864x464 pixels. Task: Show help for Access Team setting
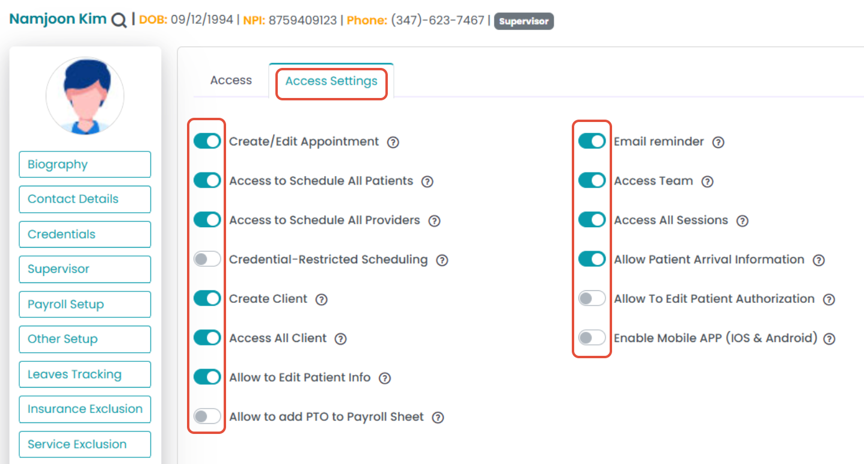708,182
